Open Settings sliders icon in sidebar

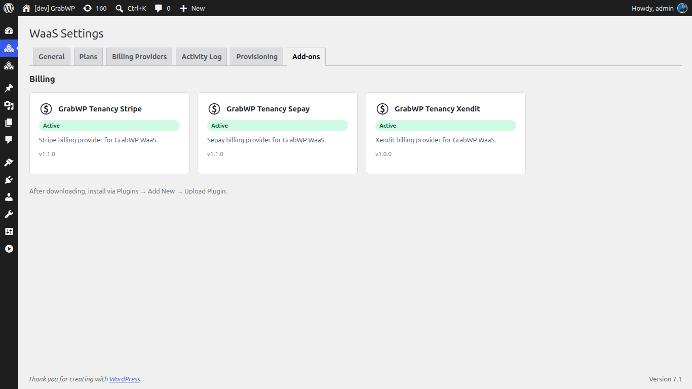pyautogui.click(x=9, y=231)
